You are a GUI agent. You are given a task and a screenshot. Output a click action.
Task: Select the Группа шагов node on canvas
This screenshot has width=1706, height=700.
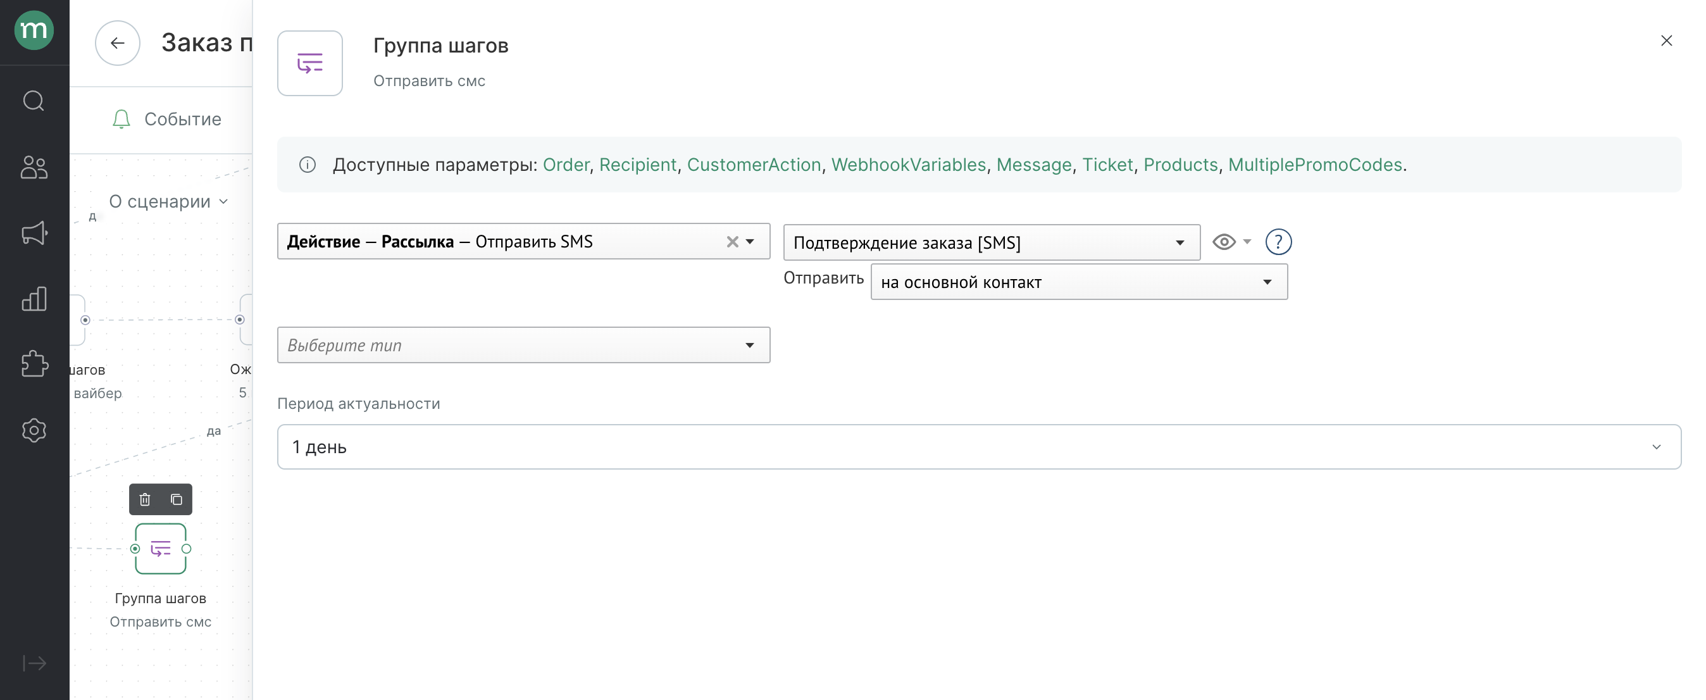tap(160, 548)
